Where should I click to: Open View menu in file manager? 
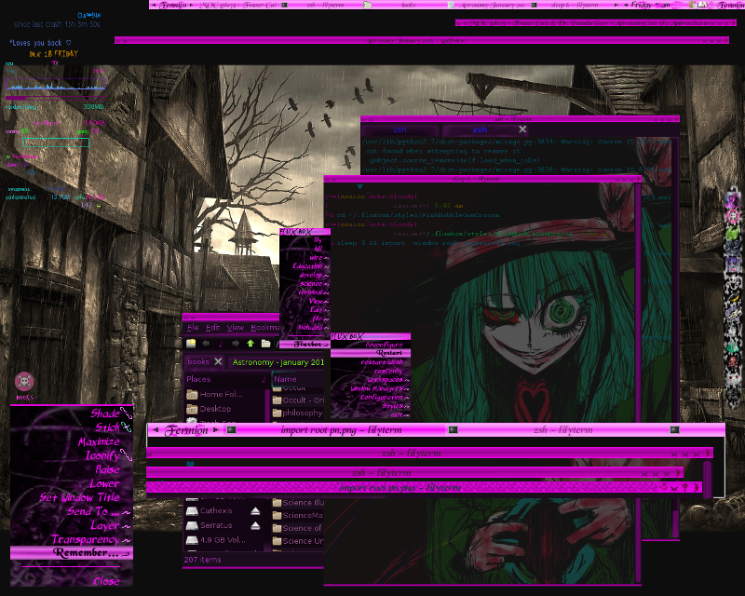(236, 328)
